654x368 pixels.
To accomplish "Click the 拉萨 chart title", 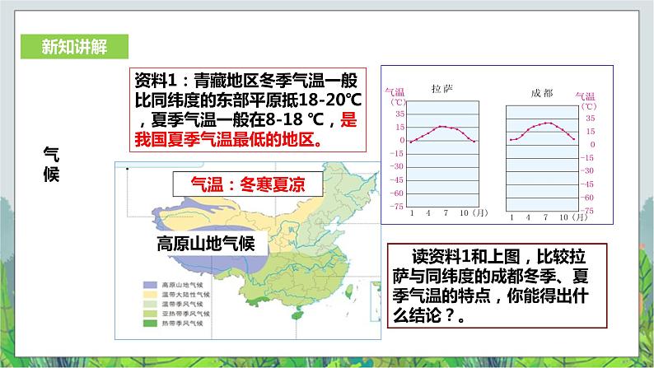I will [x=442, y=88].
